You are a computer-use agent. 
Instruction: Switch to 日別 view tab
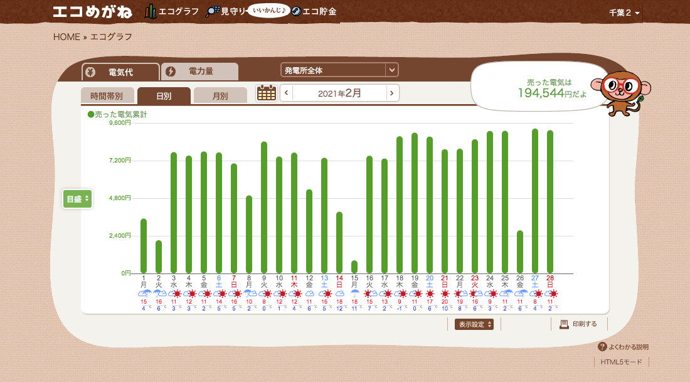click(164, 96)
